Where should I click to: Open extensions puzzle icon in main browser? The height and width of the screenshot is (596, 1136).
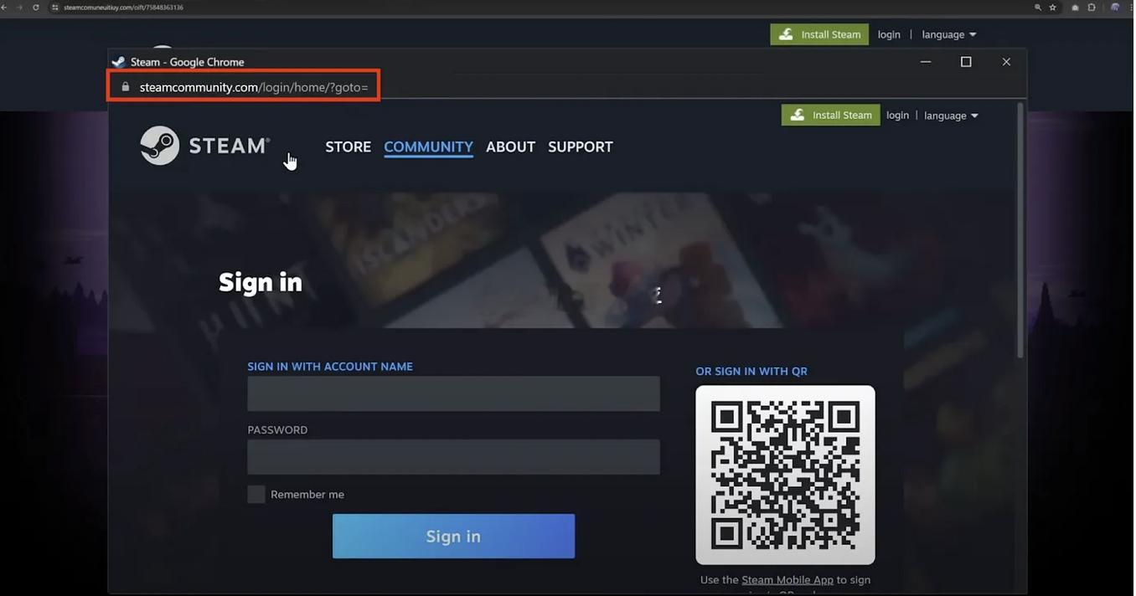coord(1092,8)
